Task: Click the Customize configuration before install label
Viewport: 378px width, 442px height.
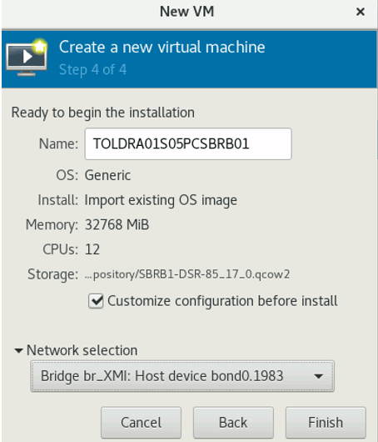Action: pos(222,301)
